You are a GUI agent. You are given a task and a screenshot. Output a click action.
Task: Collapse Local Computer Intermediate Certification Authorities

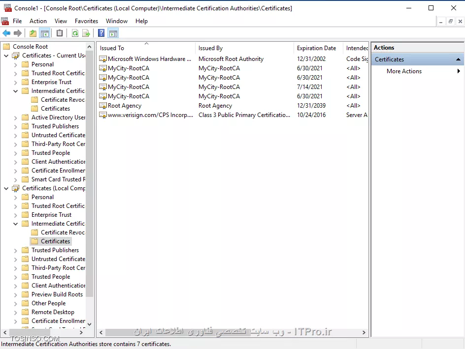[15, 224]
